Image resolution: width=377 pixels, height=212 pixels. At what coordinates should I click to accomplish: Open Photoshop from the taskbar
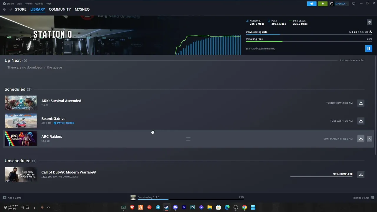coord(192,207)
